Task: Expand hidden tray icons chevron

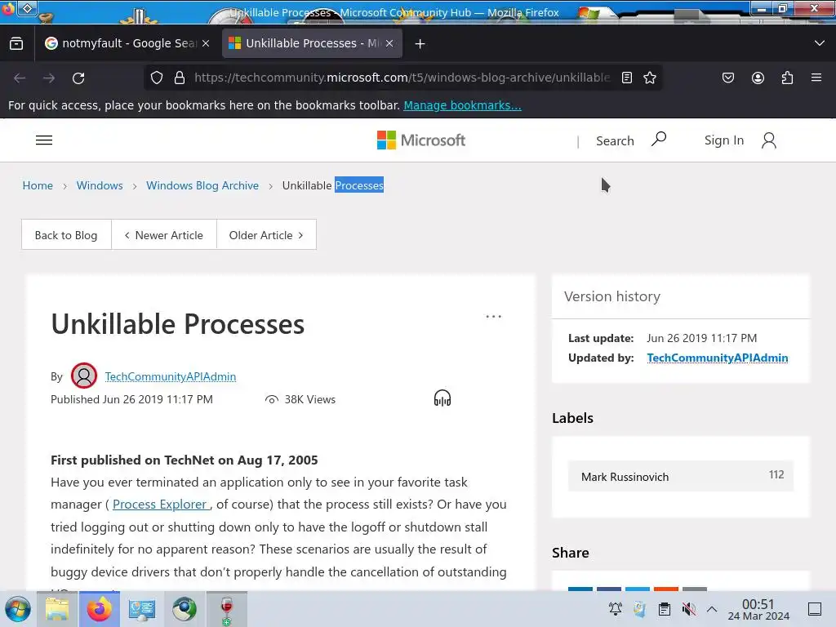Action: (x=712, y=608)
